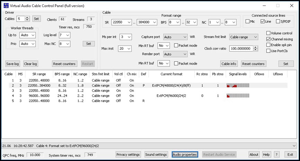The image size is (300, 161).
Task: Check the Enable spk pin option
Action: tap(268, 45)
